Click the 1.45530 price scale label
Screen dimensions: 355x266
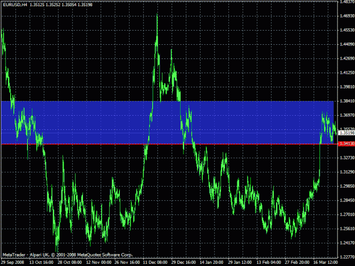(347, 30)
